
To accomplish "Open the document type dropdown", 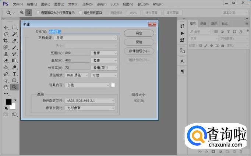I will click(x=86, y=38).
